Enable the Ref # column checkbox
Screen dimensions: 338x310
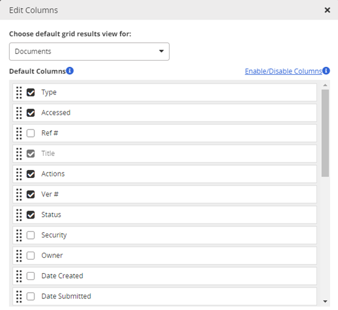[x=31, y=133]
